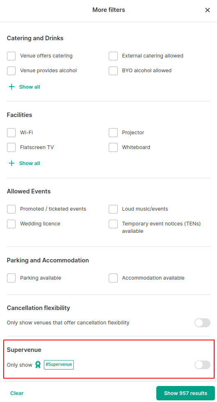Clear all selected filters
Screen dimensions: 217x402
point(17,393)
